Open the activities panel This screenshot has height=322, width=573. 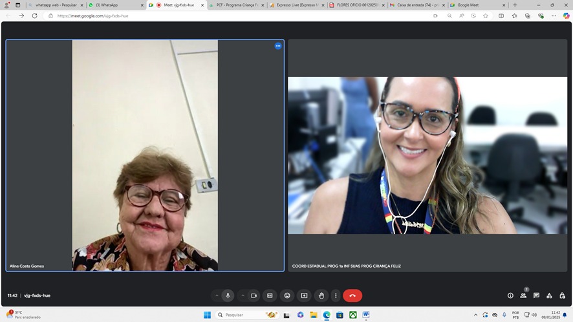pyautogui.click(x=549, y=295)
